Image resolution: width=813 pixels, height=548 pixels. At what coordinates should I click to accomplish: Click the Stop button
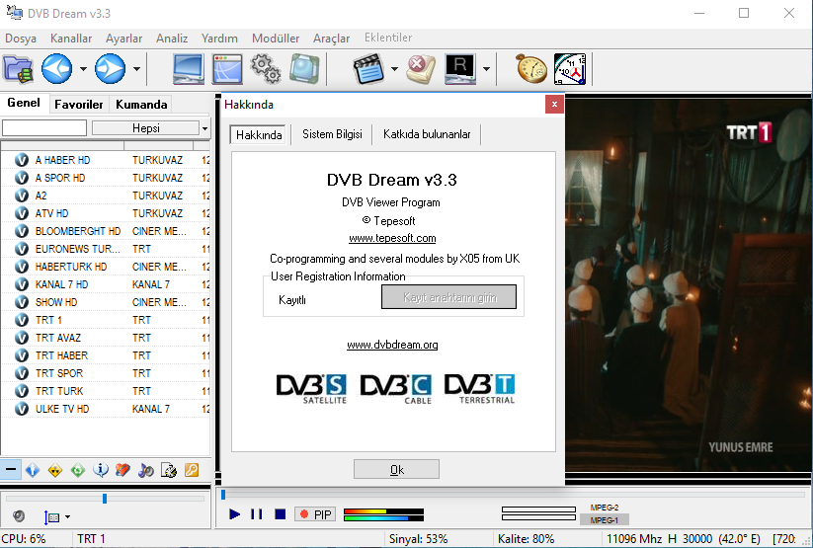coord(280,513)
